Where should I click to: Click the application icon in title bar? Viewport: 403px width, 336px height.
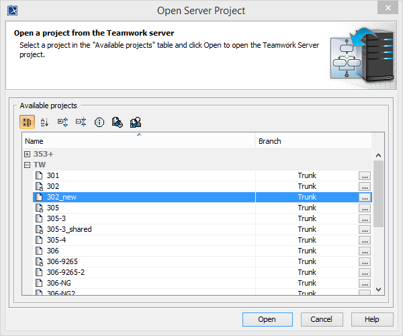click(x=12, y=11)
